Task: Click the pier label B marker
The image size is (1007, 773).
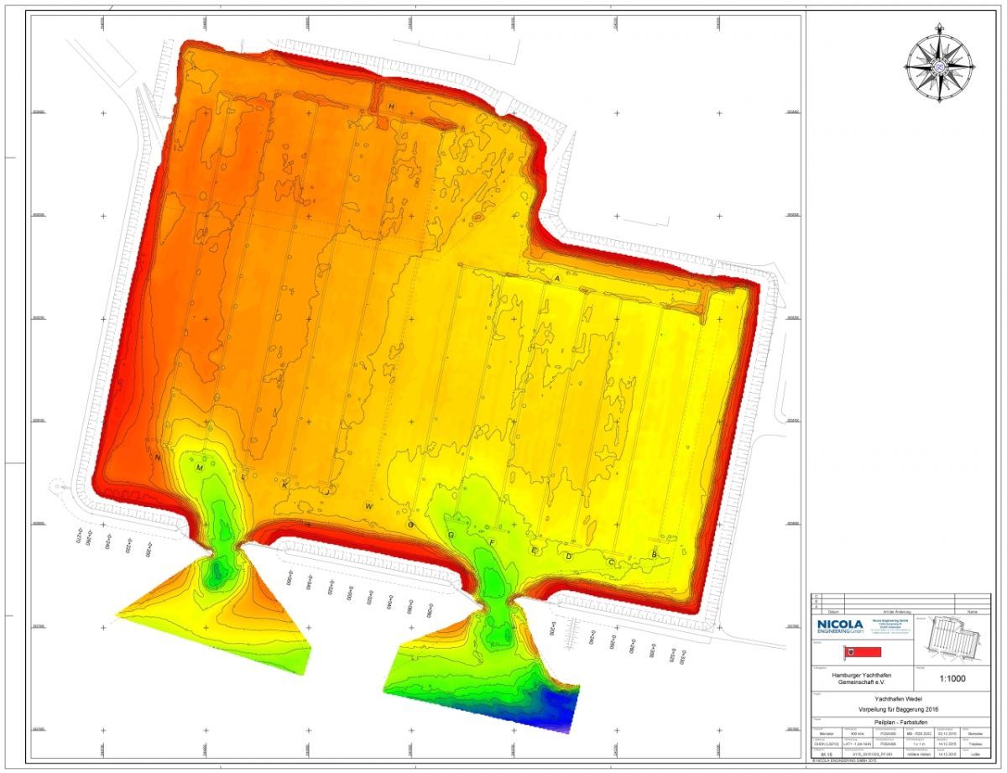Action: (654, 555)
